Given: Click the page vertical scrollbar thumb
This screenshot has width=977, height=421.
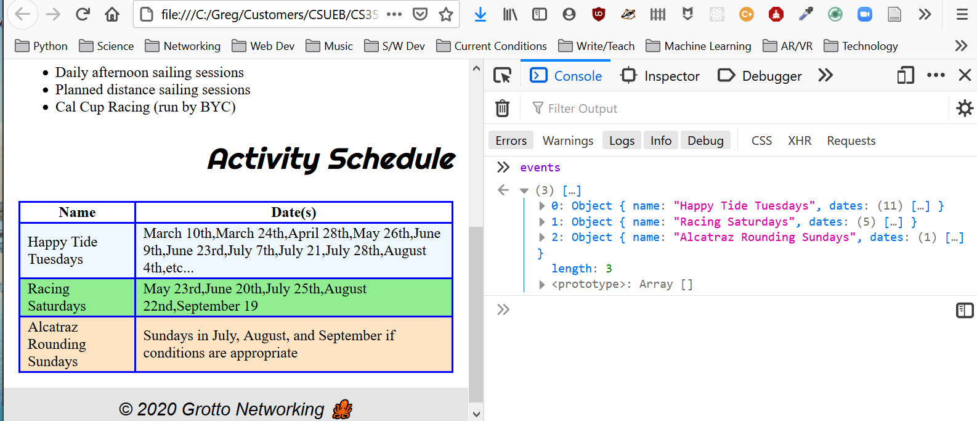Looking at the screenshot, I should 476,314.
